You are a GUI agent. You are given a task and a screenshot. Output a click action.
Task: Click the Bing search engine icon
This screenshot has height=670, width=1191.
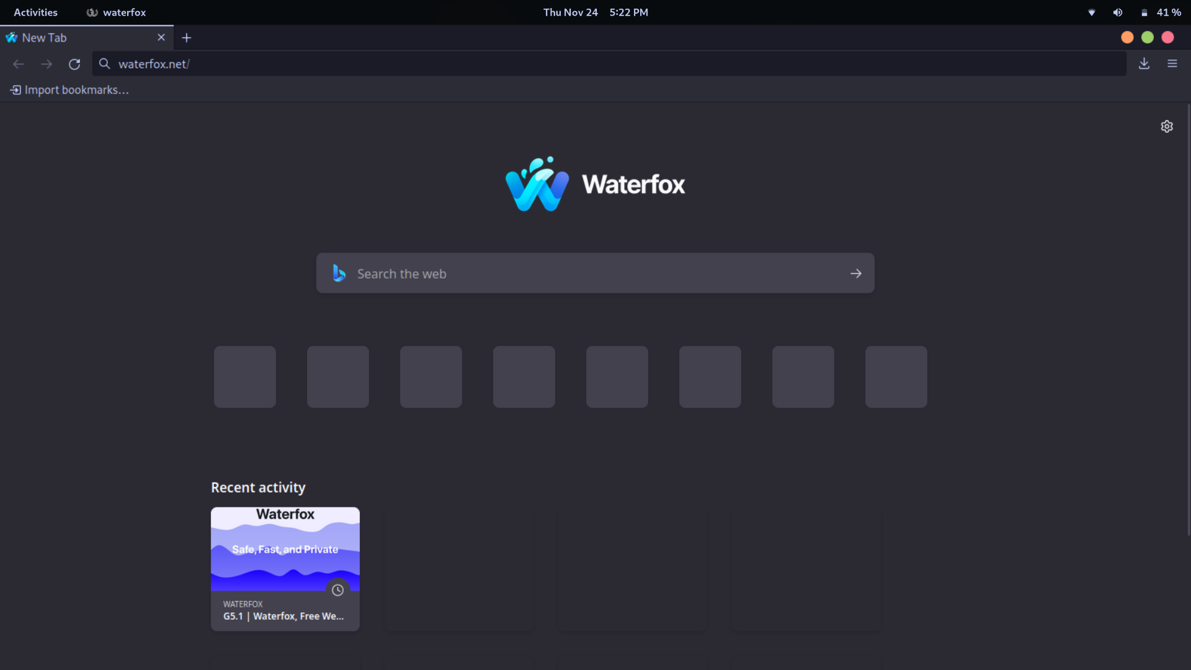(x=339, y=273)
